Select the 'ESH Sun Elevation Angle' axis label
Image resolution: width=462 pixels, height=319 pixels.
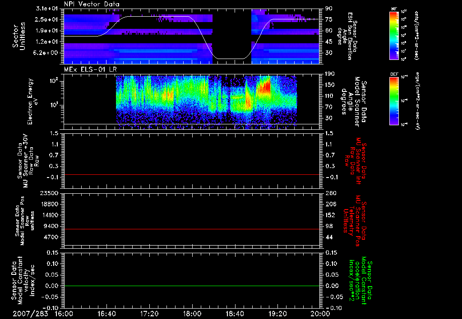tap(347, 36)
